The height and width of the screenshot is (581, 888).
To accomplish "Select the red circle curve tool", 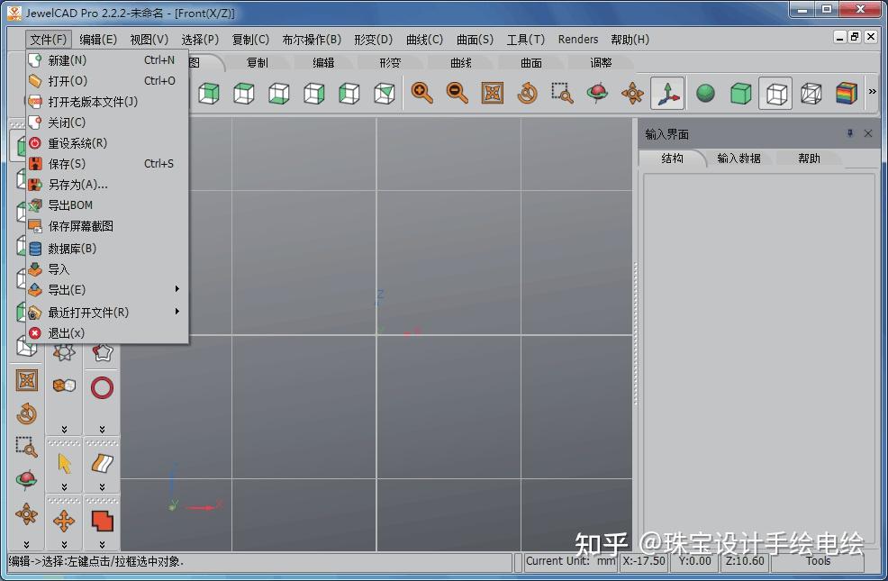I will [x=101, y=386].
